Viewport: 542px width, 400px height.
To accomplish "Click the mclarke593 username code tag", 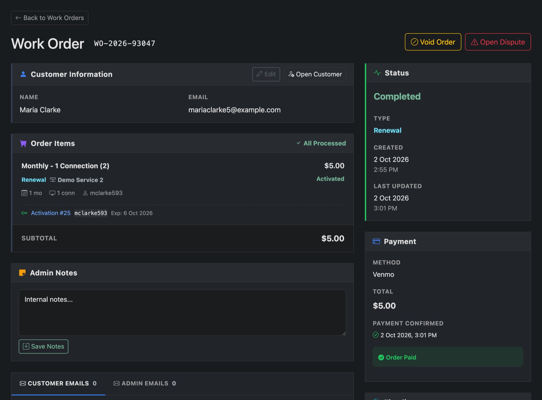I will coord(91,213).
